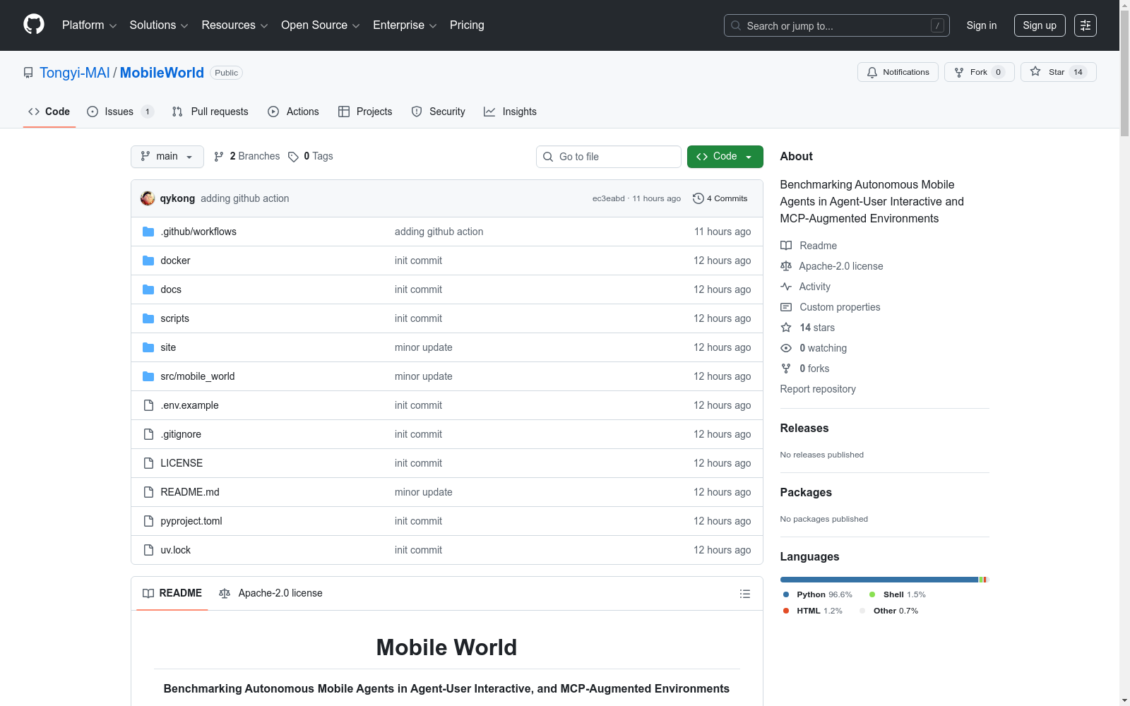Click the Sign up button
Screen dimensions: 1130x706
[1040, 25]
